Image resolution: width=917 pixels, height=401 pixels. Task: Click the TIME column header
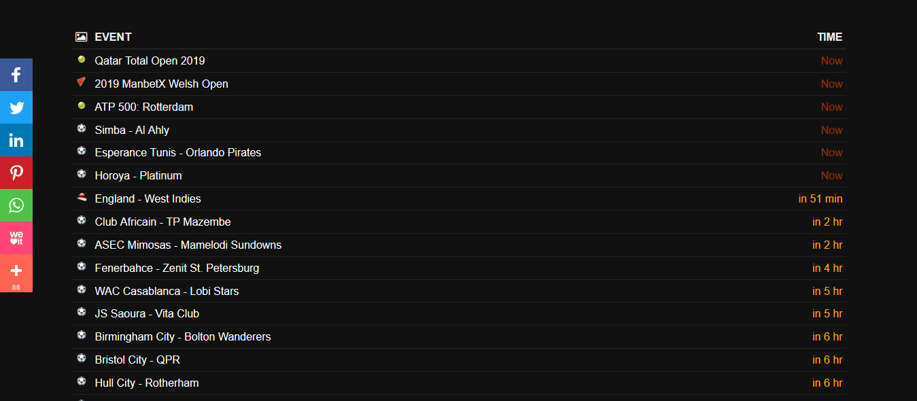(x=829, y=37)
